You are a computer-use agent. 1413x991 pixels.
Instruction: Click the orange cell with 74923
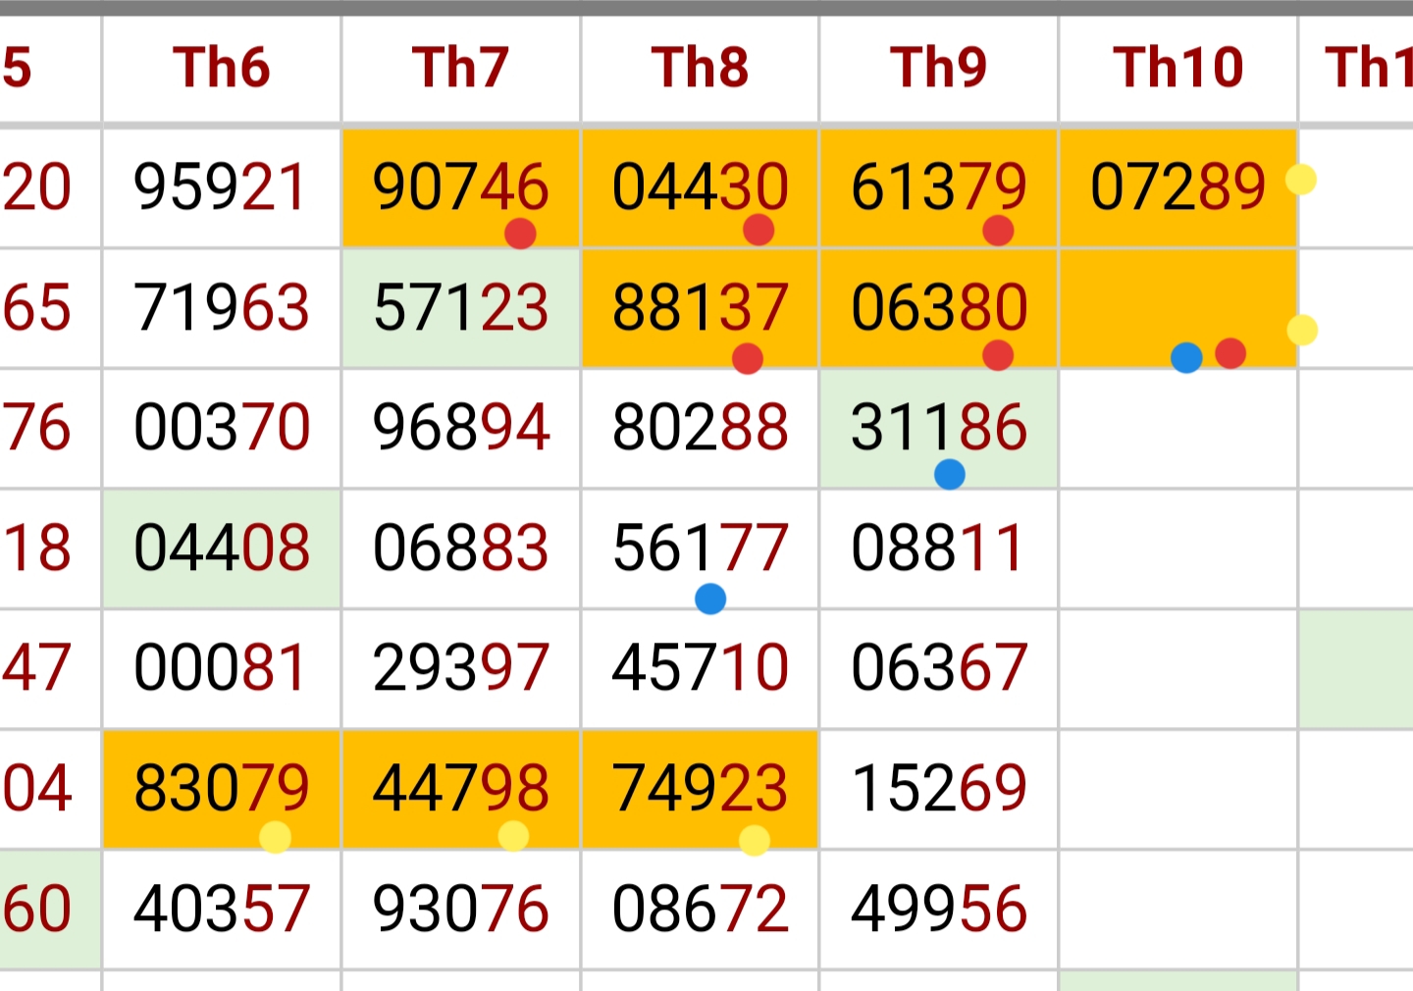[x=700, y=788]
